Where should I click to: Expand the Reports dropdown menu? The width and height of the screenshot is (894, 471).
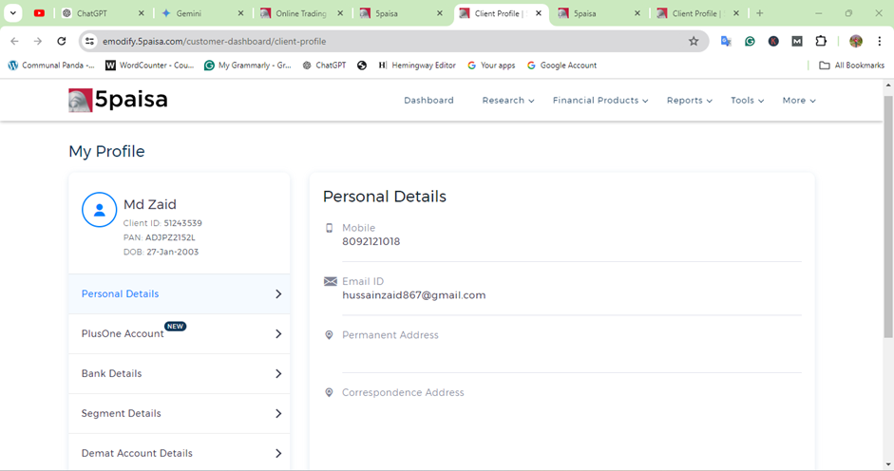[690, 101]
